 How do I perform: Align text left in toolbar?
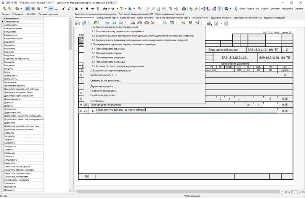(x=28, y=9)
